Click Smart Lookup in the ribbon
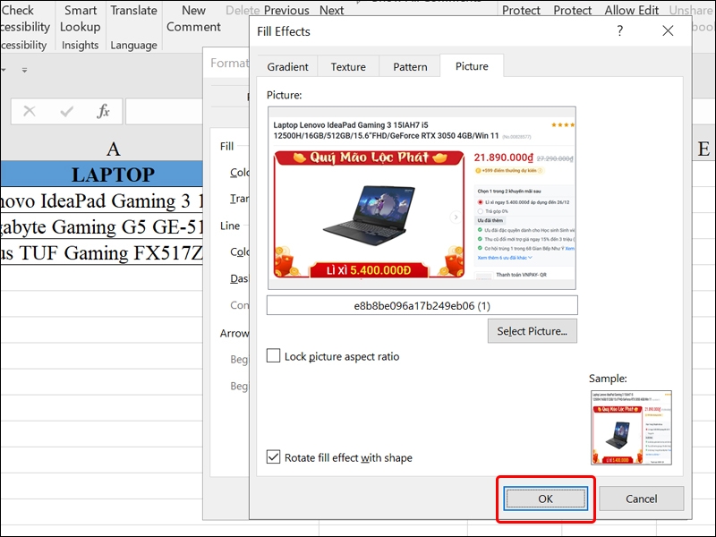 pyautogui.click(x=81, y=18)
